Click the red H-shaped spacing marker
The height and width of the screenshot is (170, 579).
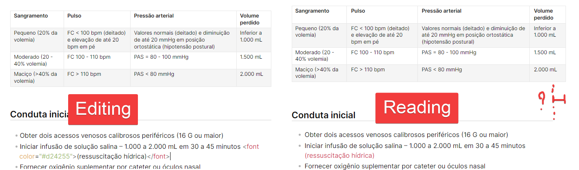[558, 99]
